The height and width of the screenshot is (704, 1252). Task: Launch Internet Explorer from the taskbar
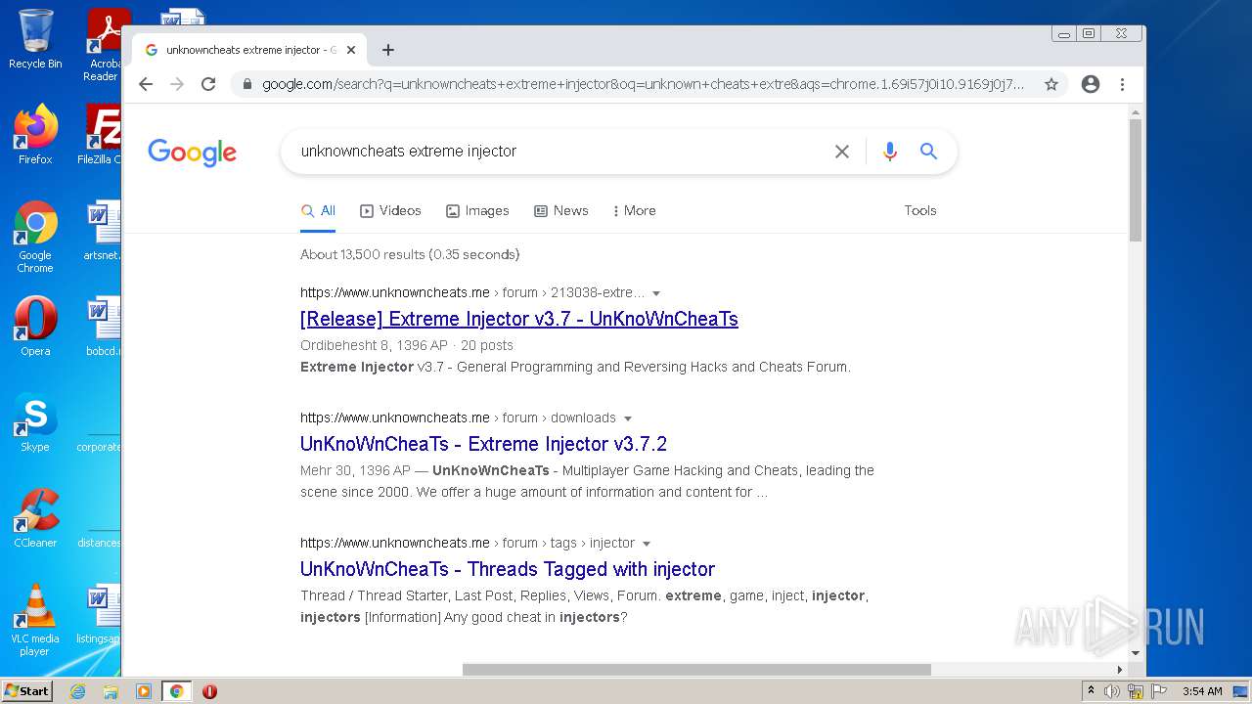point(77,691)
